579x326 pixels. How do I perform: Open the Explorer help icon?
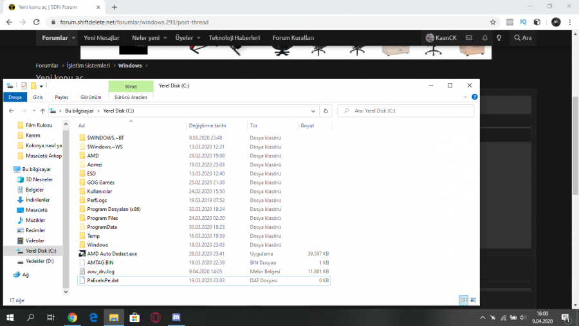475,96
